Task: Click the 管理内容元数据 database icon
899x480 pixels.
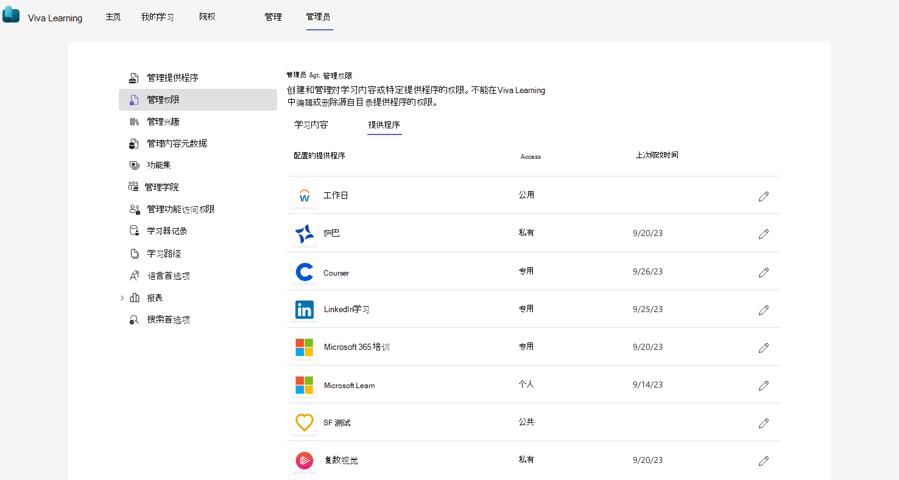Action: [134, 144]
